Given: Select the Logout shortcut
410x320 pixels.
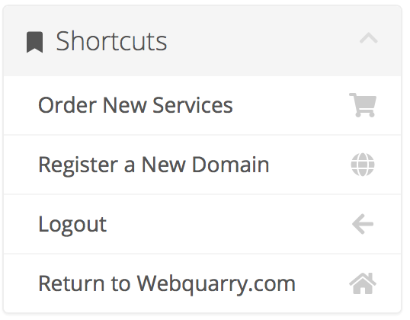Looking at the screenshot, I should point(203,224).
